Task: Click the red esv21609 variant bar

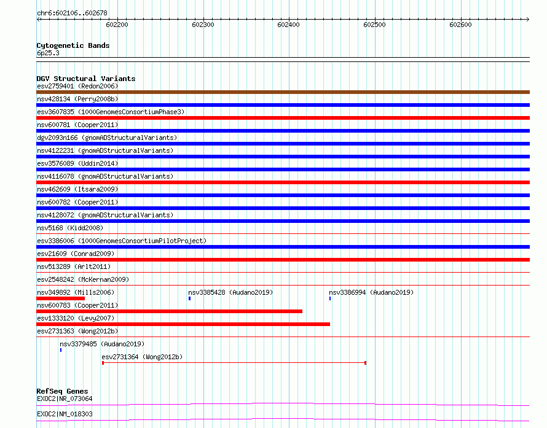Action: click(x=283, y=260)
